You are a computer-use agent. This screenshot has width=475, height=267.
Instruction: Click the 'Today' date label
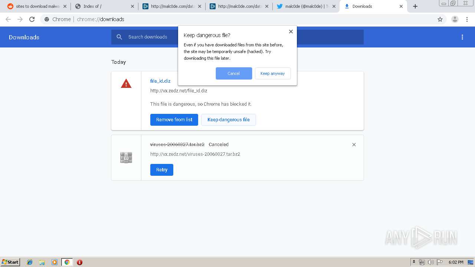[118, 62]
